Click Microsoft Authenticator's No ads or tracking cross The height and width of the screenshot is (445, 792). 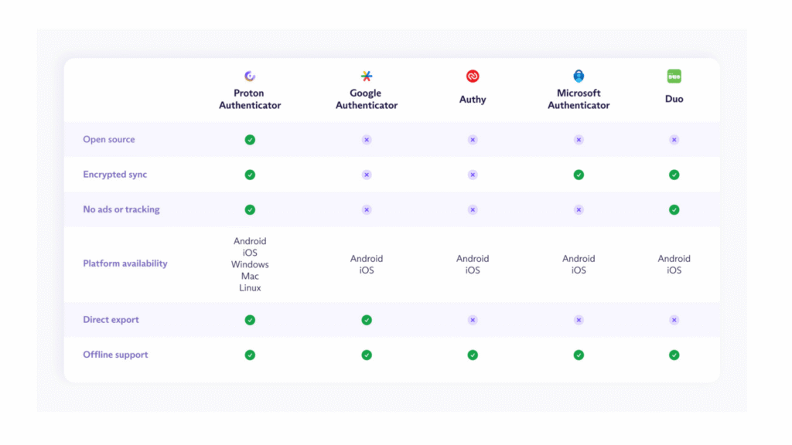pyautogui.click(x=579, y=209)
